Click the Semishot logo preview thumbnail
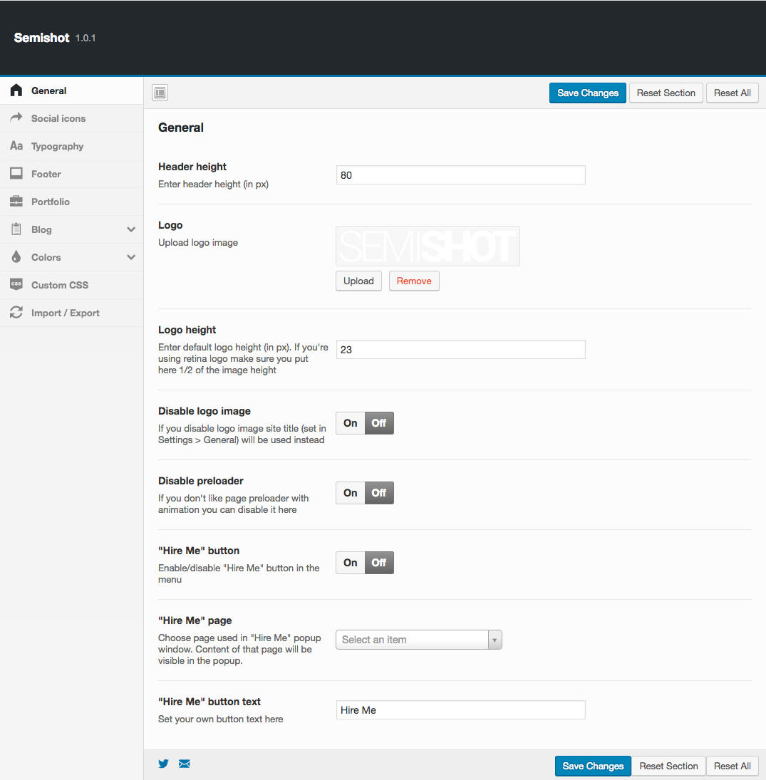766x780 pixels. coord(428,246)
